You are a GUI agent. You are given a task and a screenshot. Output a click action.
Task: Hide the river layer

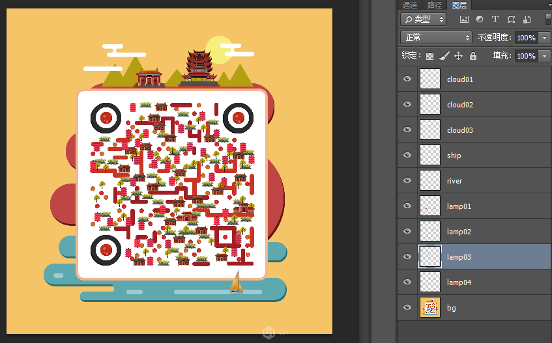pos(407,180)
